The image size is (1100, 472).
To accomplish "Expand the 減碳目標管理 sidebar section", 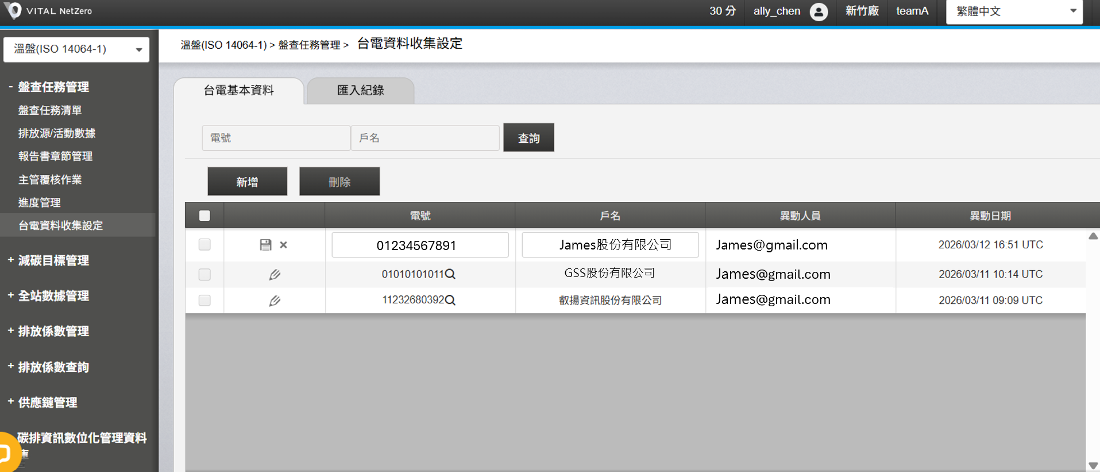I will coord(53,260).
